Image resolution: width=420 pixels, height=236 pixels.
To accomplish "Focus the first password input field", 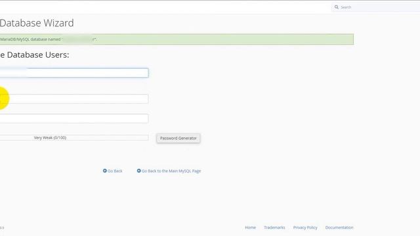I will [74, 99].
